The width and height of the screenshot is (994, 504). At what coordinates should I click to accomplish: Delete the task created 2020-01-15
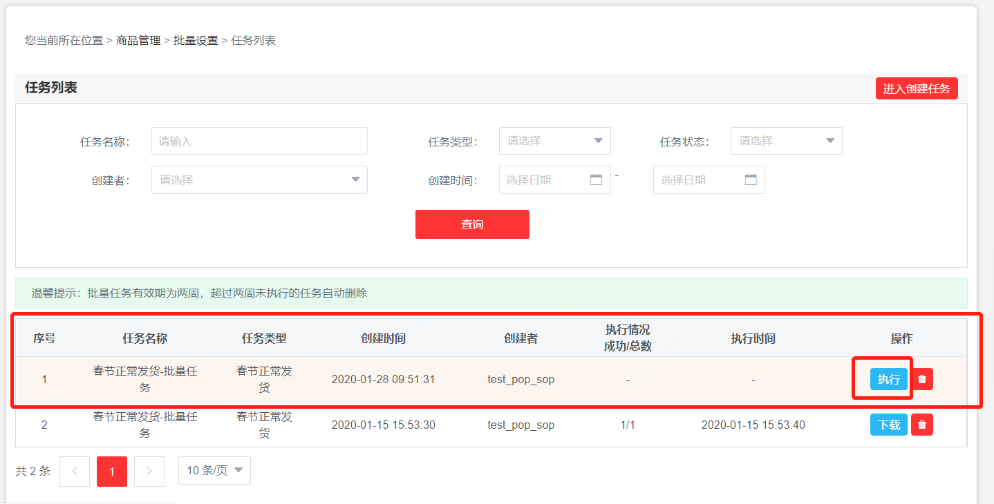pyautogui.click(x=922, y=425)
